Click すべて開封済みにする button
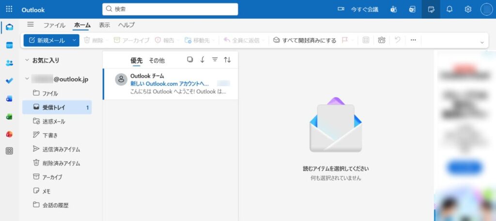 tap(305, 40)
